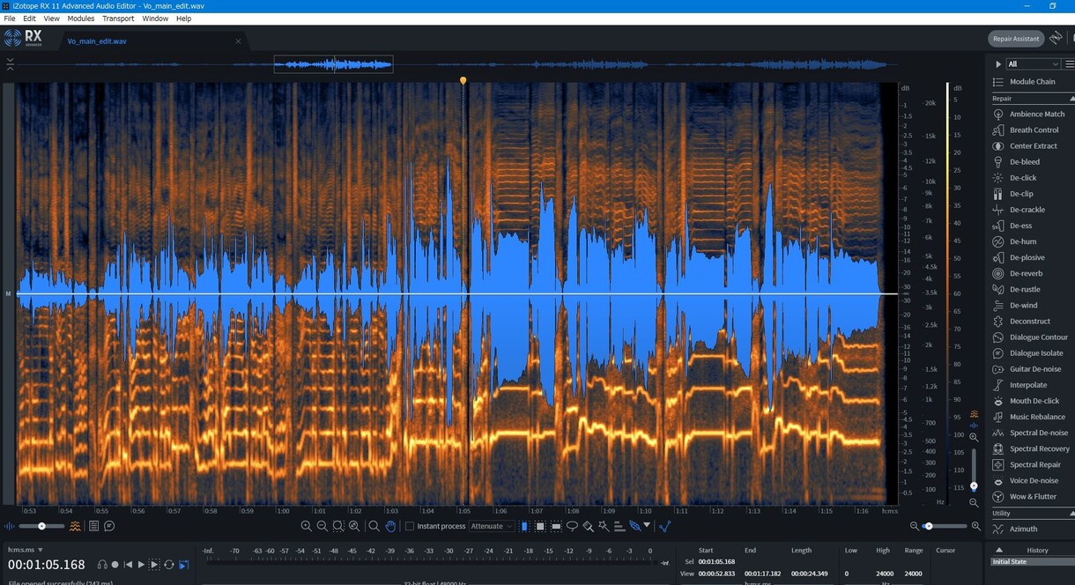
Task: Open the All module filter dropdown
Action: pos(1033,64)
